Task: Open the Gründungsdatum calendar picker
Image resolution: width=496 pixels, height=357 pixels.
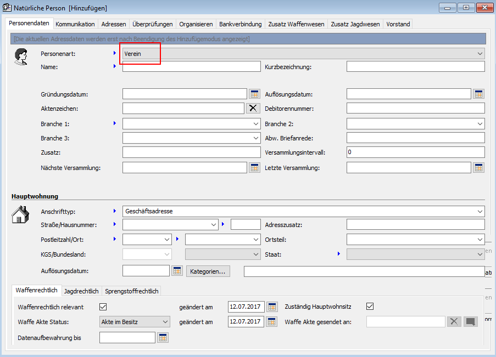Action: click(254, 94)
